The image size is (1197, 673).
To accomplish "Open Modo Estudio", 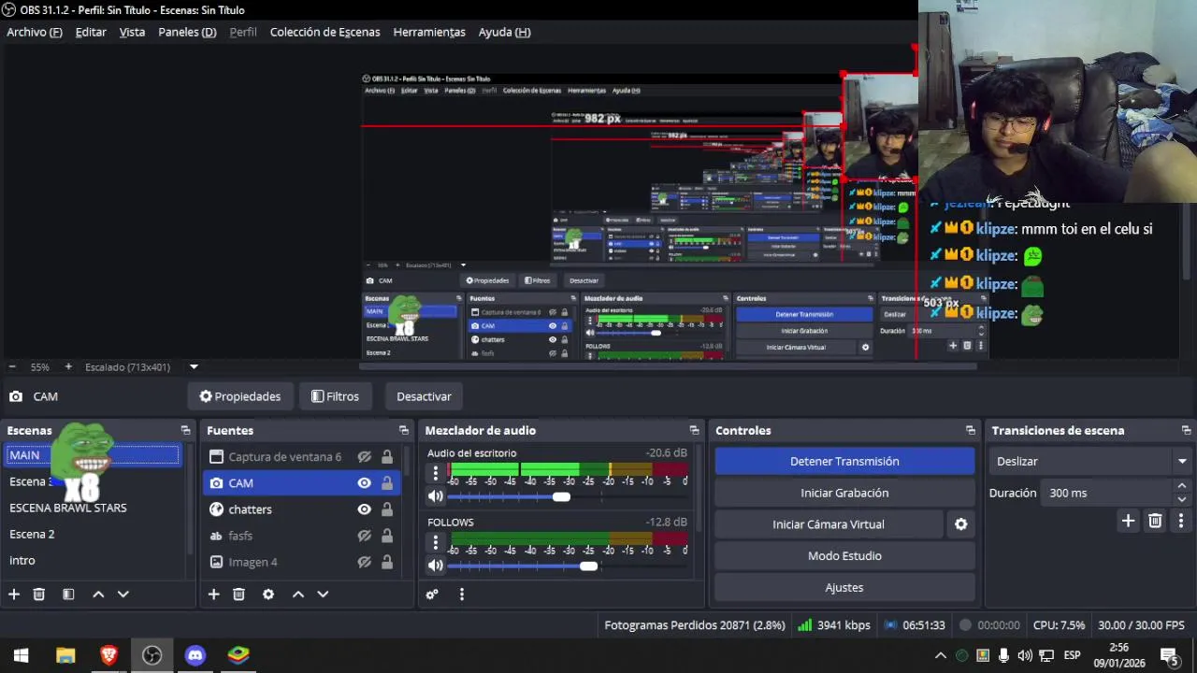I will 844,556.
